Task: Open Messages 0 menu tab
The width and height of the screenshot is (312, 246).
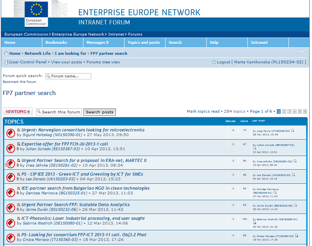Action: [x=104, y=43]
